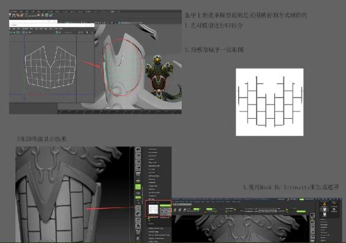Toggle the first green button on the ZBrush shelf
Image resolution: width=346 pixels, height=243 pixels.
click(196, 209)
